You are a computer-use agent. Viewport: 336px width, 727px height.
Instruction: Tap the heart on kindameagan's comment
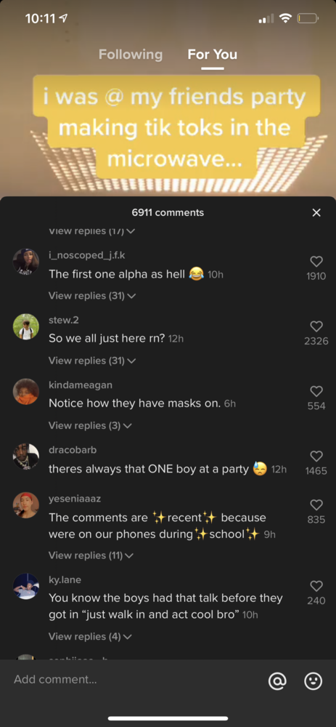(316, 392)
